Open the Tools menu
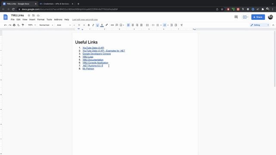 (x=49, y=19)
